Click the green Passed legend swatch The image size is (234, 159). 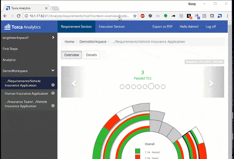[137, 151]
